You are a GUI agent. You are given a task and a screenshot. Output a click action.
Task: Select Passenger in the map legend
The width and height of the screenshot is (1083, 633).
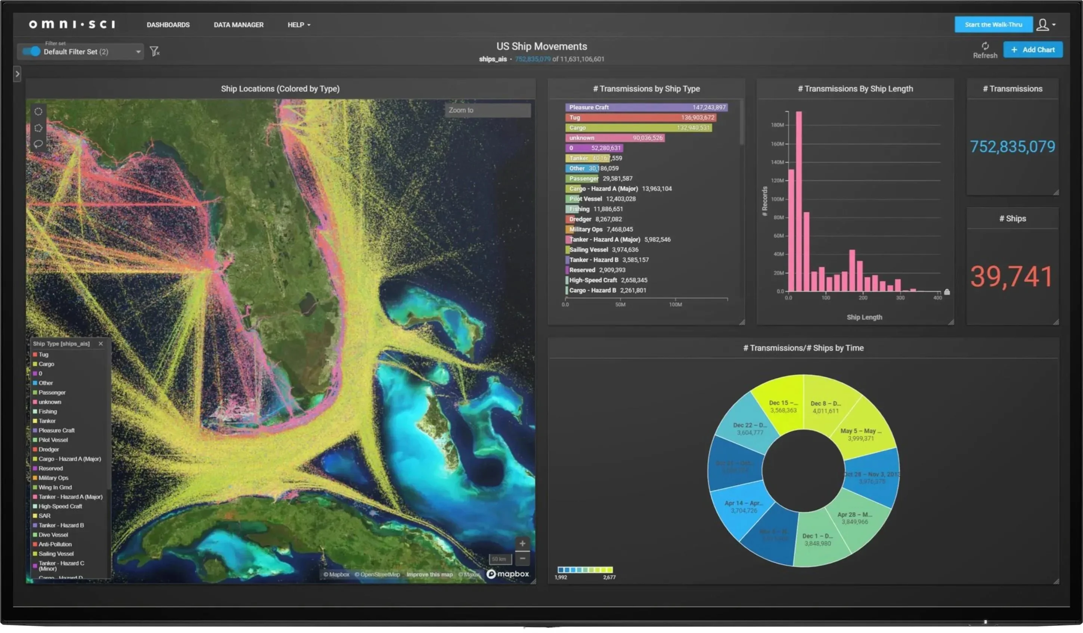point(52,393)
